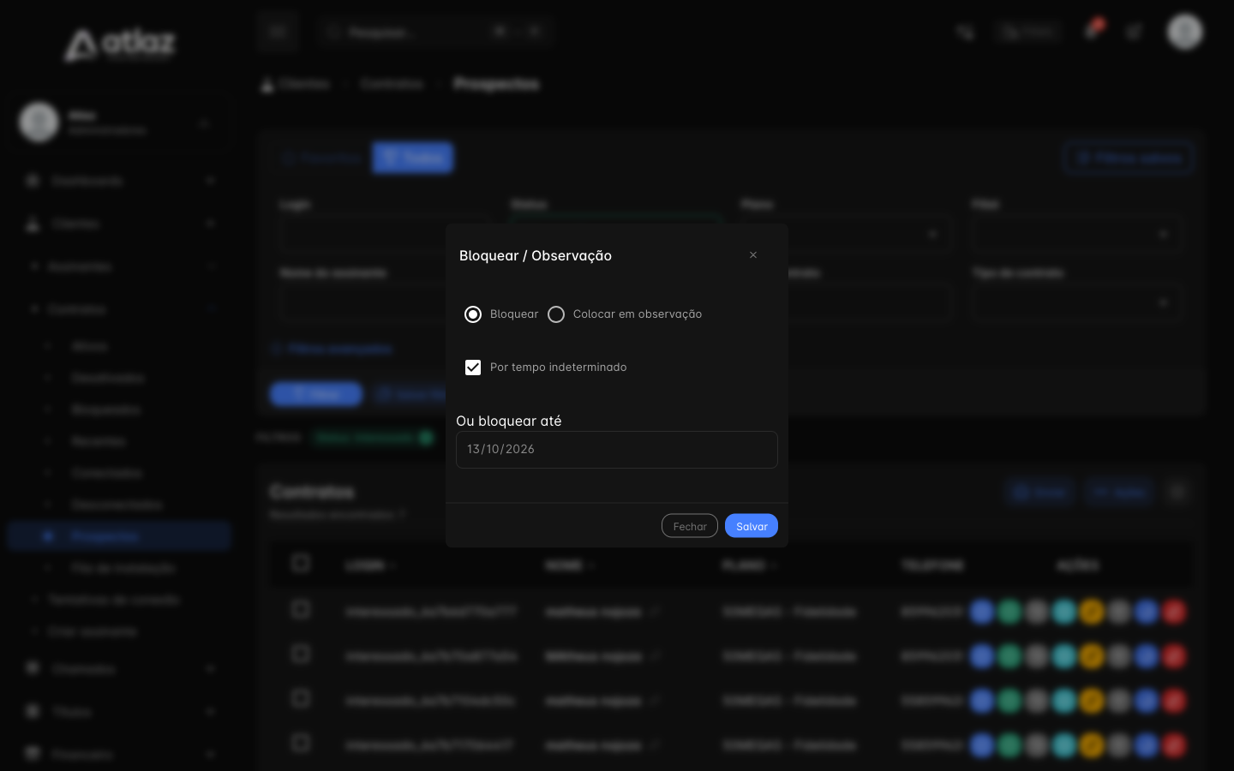
Task: Choose the Colocar em observação radio
Action: pos(556,314)
